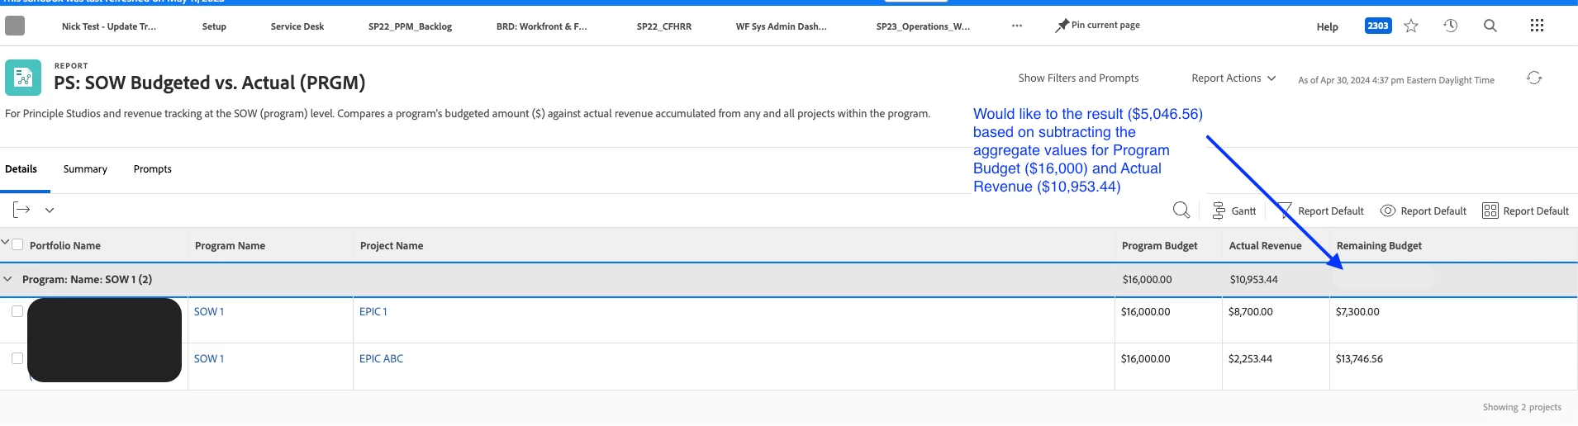Click the $8,700.00 Actual Revenue cell
This screenshot has width=1578, height=426.
pos(1251,311)
